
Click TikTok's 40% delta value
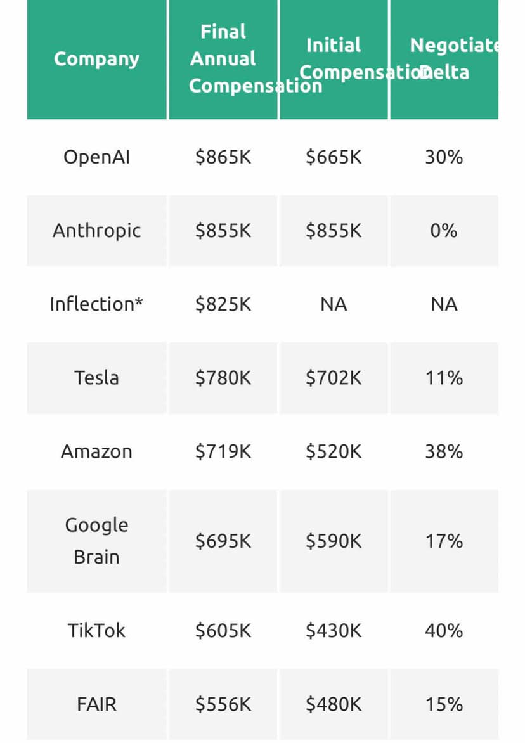point(444,631)
